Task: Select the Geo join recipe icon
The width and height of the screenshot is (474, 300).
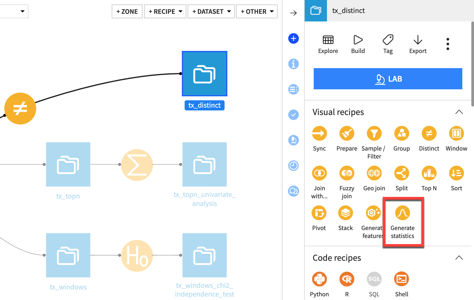Action: [x=374, y=173]
